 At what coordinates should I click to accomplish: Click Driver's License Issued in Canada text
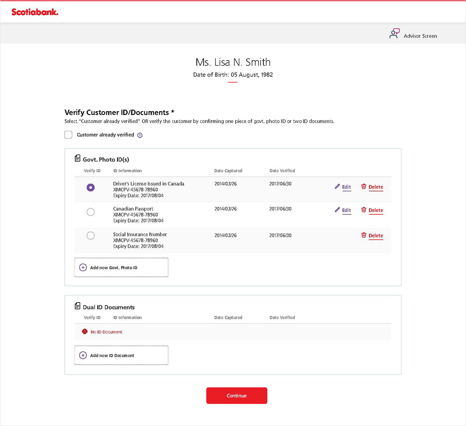point(148,184)
